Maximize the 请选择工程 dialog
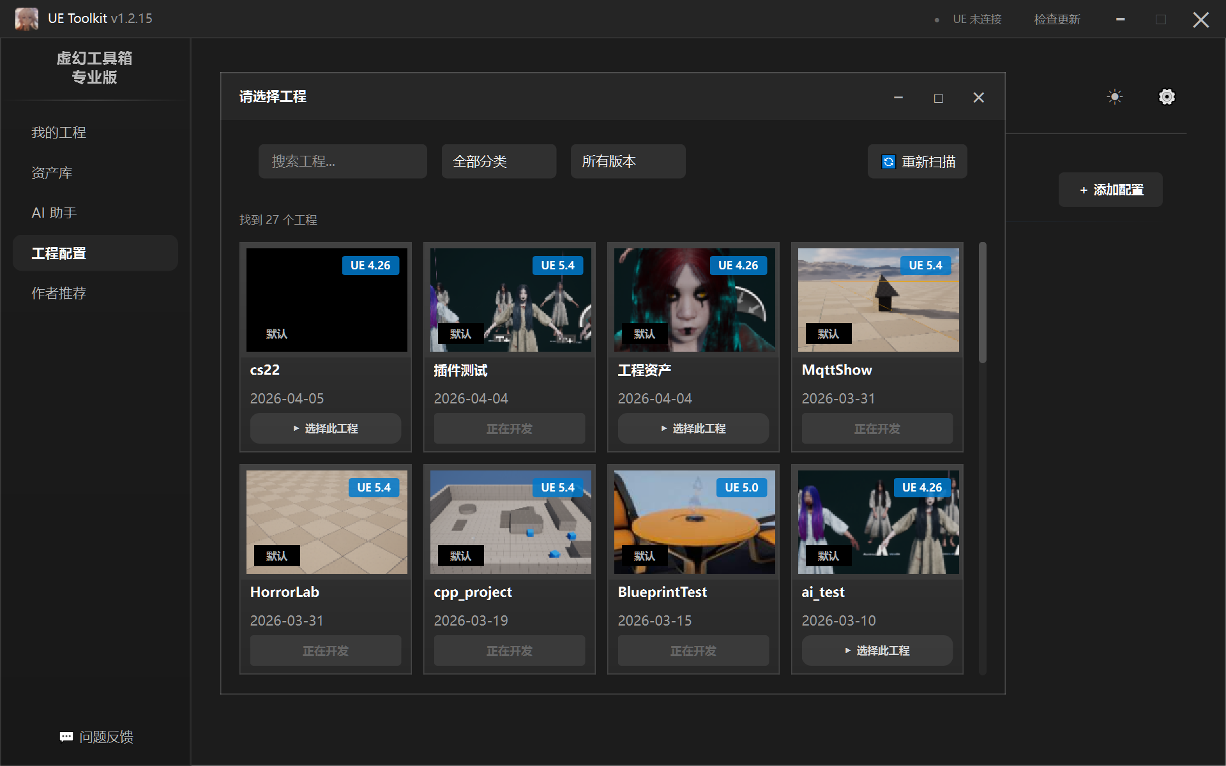Viewport: 1226px width, 766px height. 939,98
